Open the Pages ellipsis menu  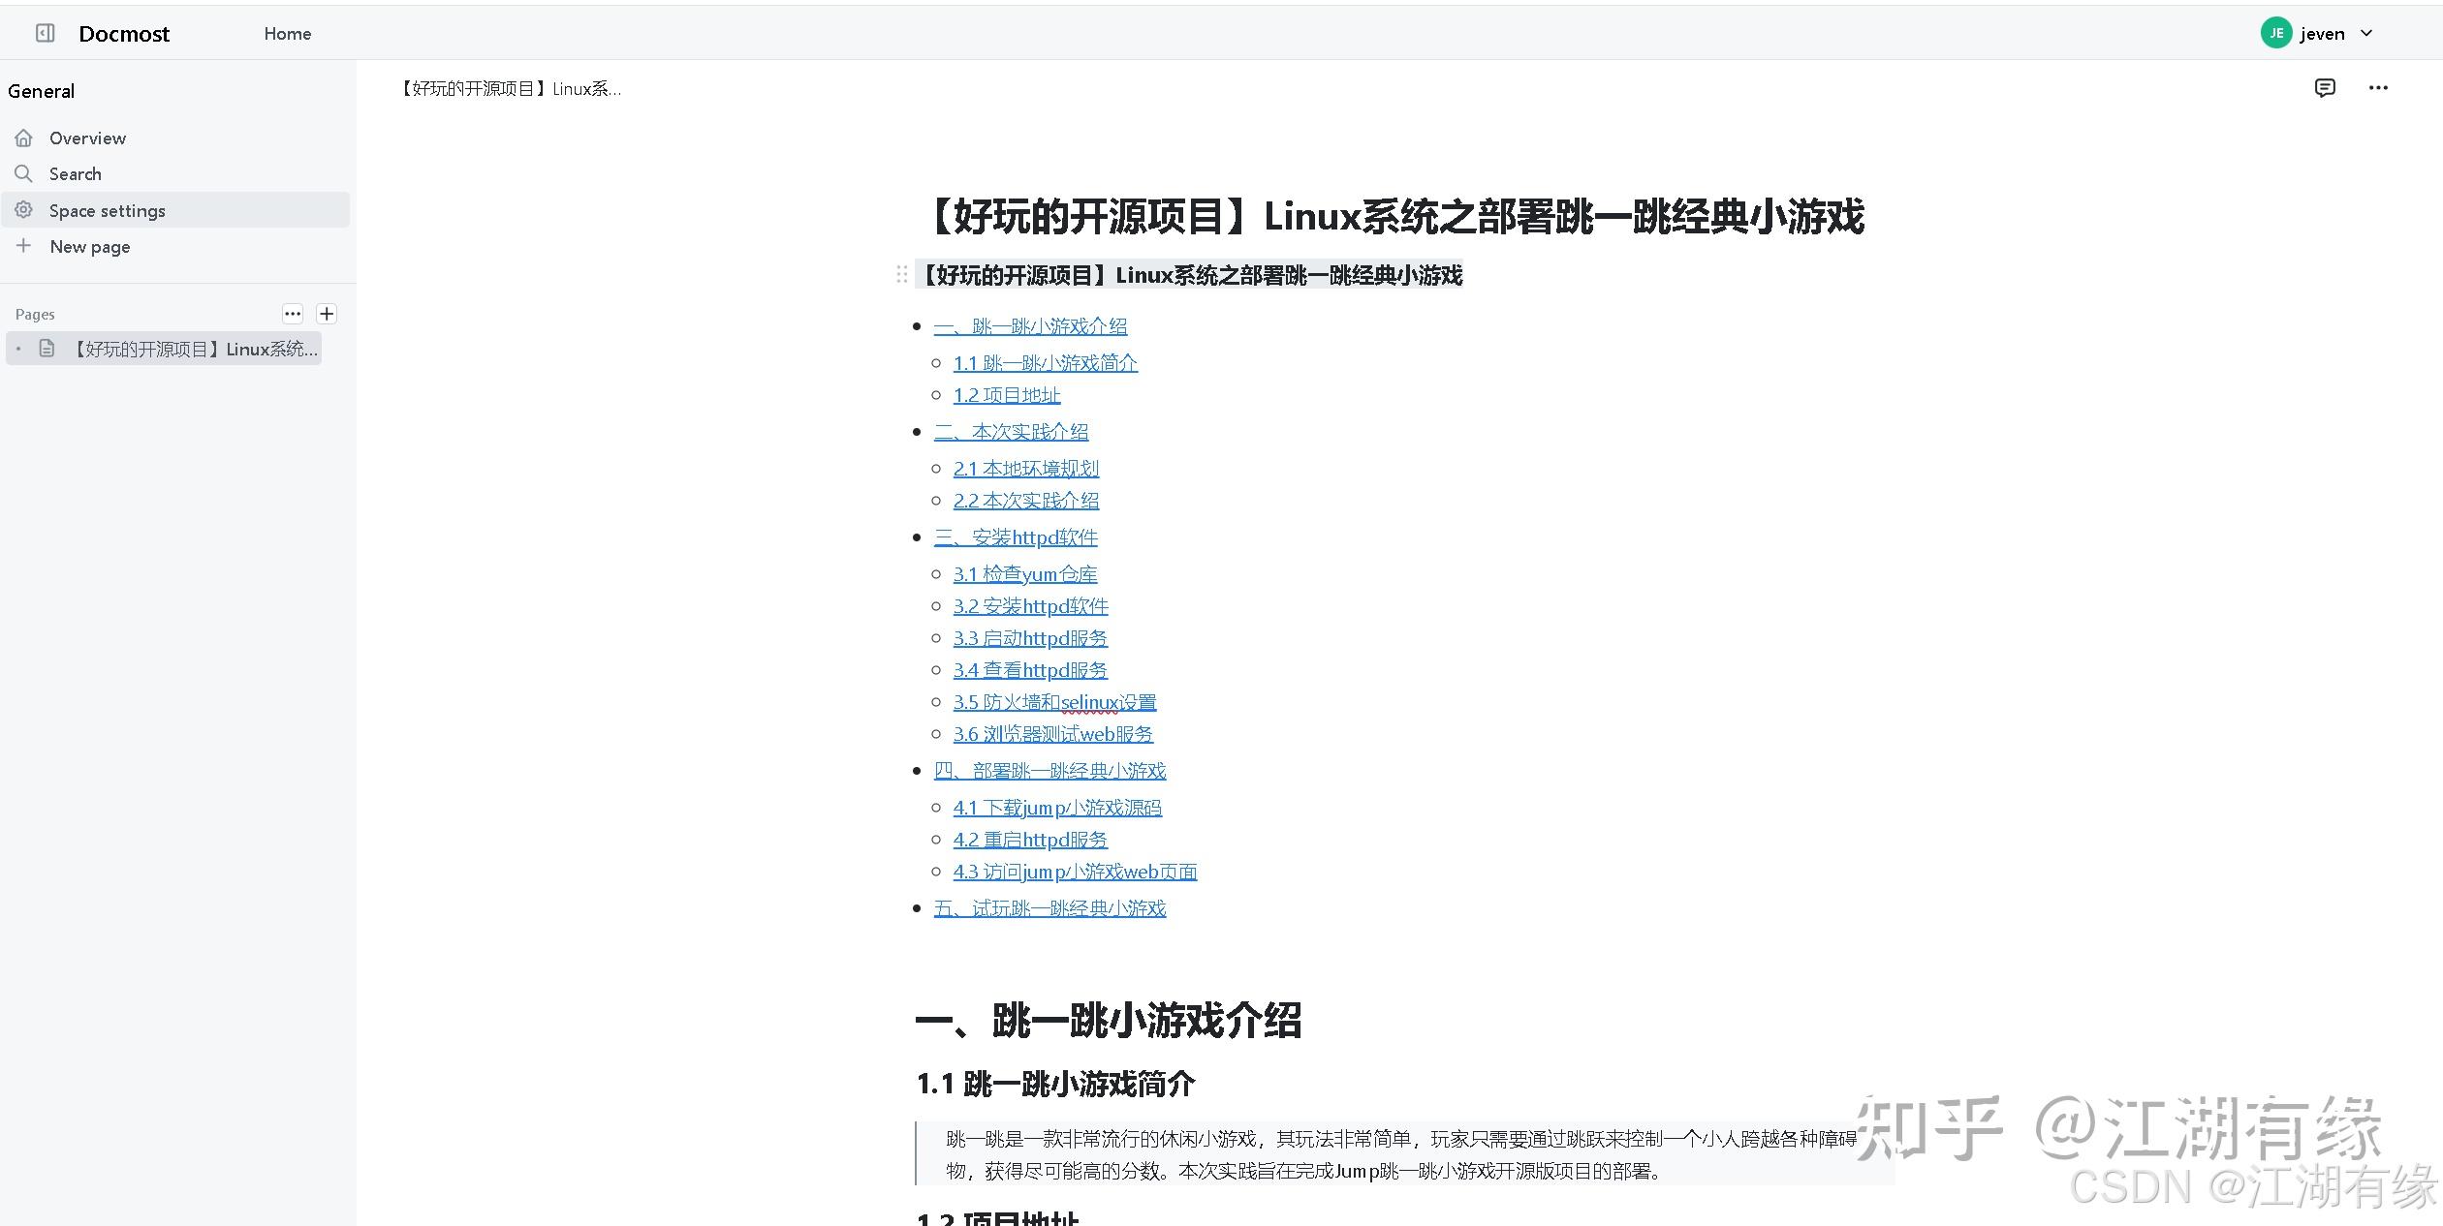pos(292,313)
